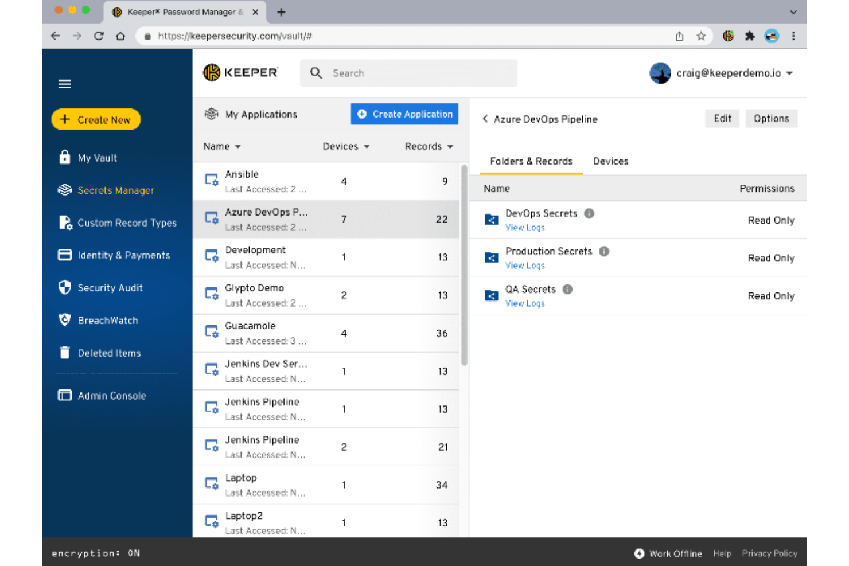The width and height of the screenshot is (849, 566).
Task: Open View Logs under Production Secrets
Action: point(525,265)
